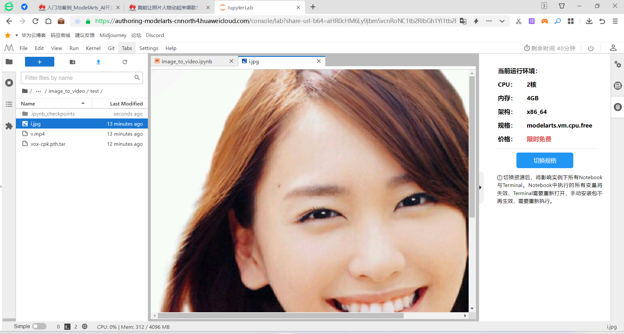Open the Help menu
Image resolution: width=624 pixels, height=334 pixels.
point(171,48)
